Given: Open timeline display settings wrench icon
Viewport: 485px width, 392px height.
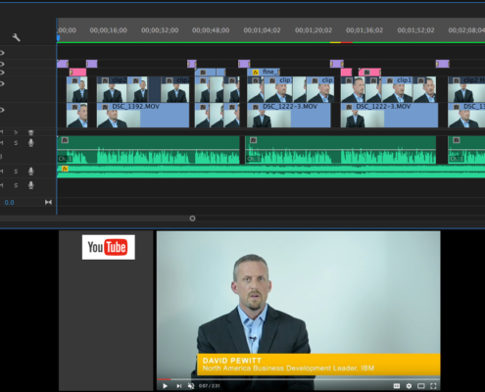Looking at the screenshot, I should pos(16,37).
